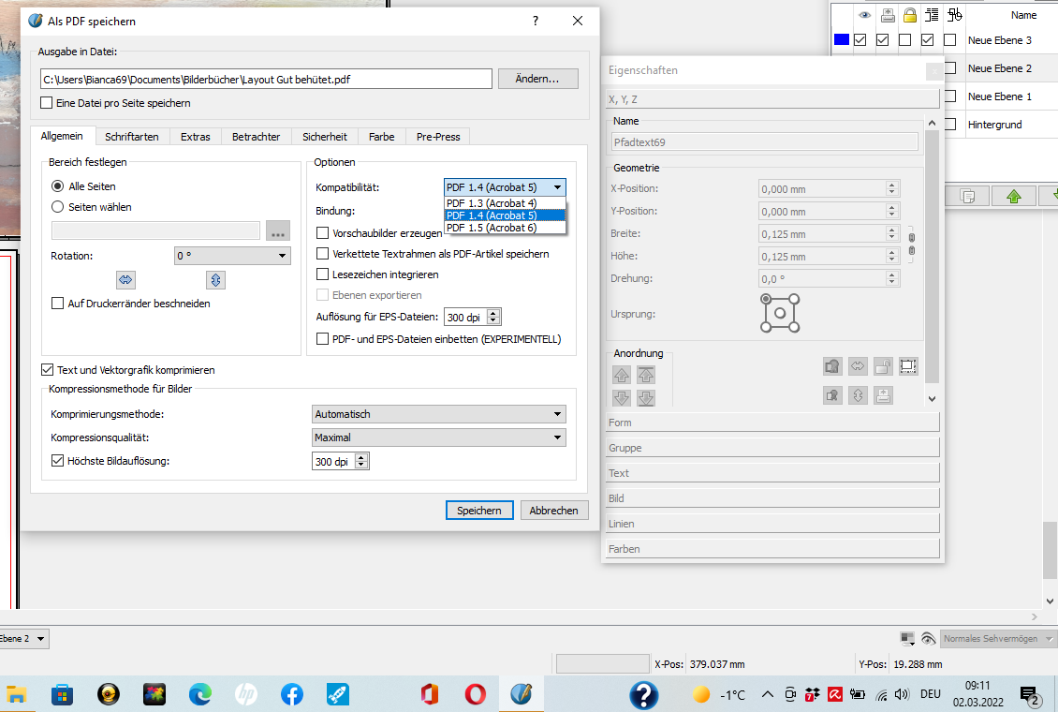The width and height of the screenshot is (1058, 712).
Task: Click the Scribus icon in the taskbar
Action: [522, 694]
